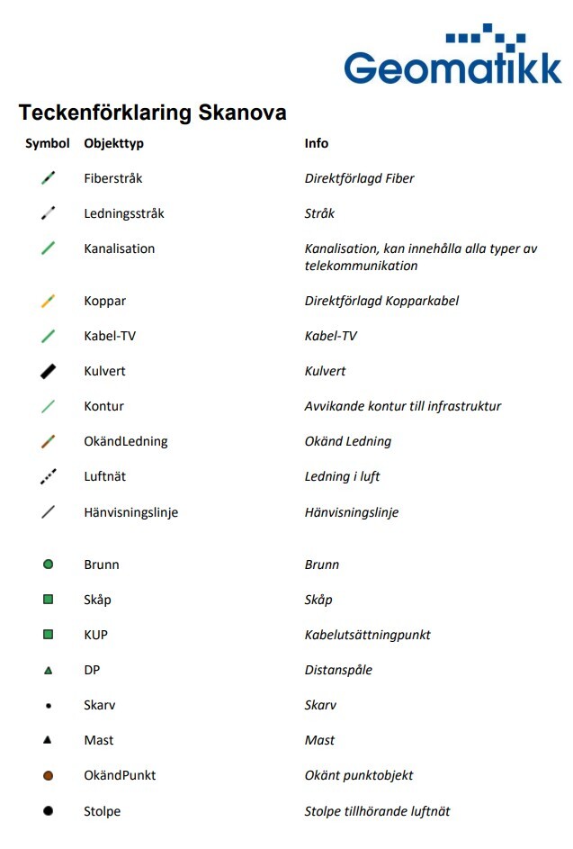Viewport: 573px width, 849px height.
Task: Click the brown OkändPunkt circle symbol
Action: click(49, 775)
